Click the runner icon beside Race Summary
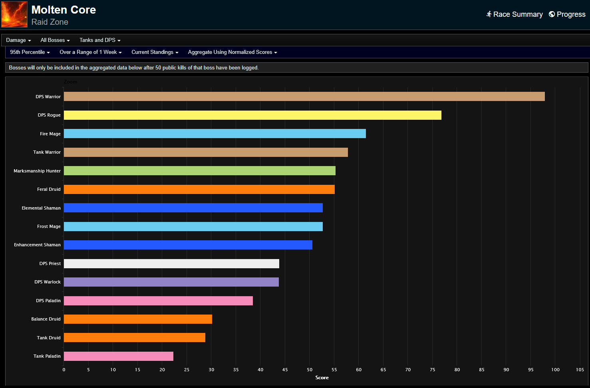 point(489,14)
